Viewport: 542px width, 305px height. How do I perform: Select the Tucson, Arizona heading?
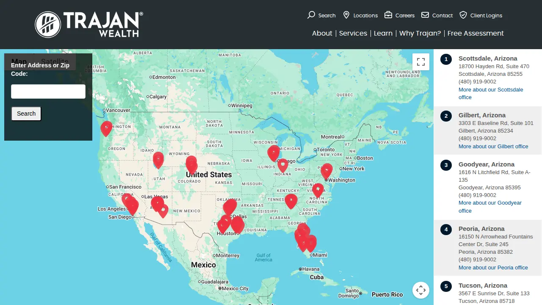(x=483, y=286)
